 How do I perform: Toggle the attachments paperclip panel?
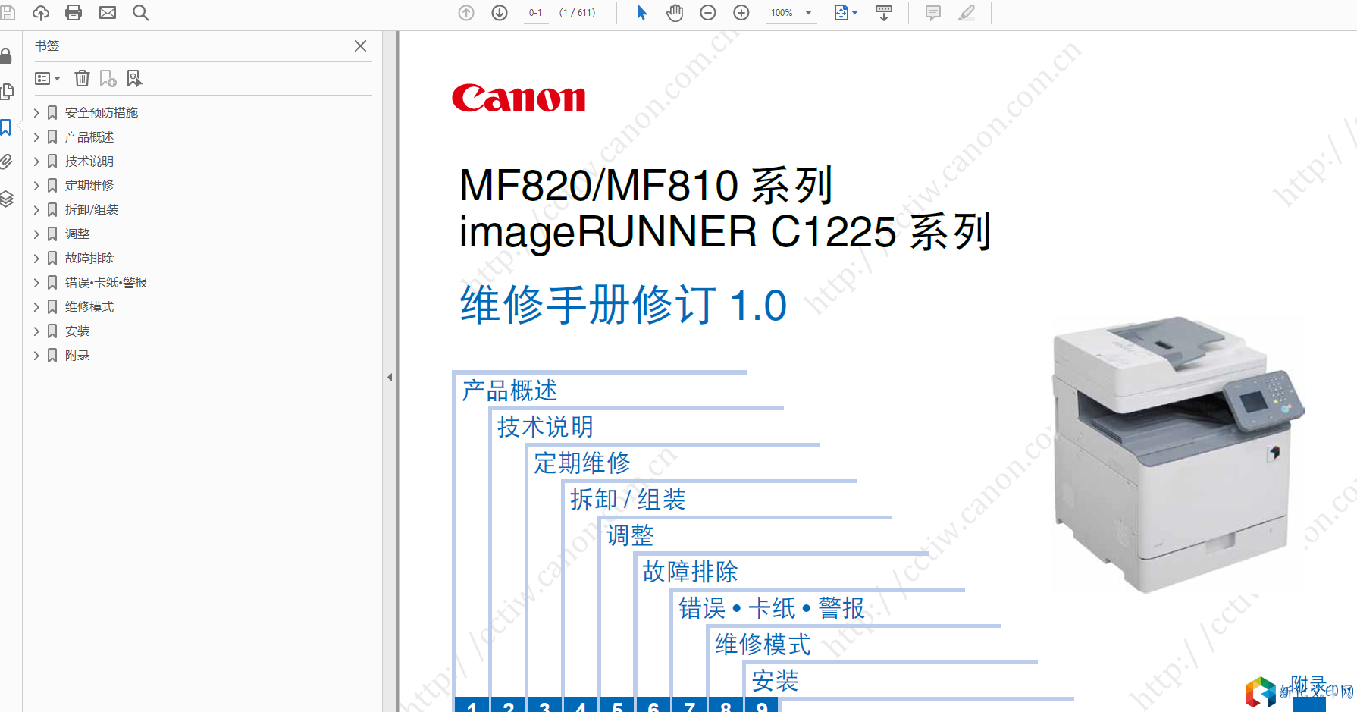point(7,162)
